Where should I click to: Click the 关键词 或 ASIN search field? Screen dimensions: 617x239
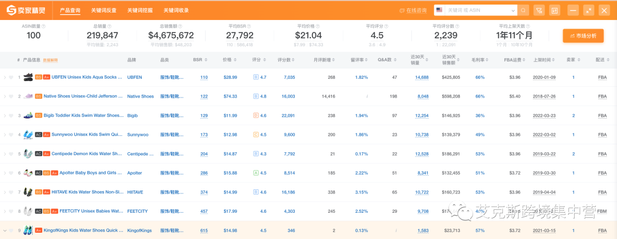pos(480,10)
